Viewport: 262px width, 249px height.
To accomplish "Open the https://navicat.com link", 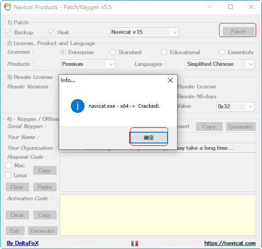I will click(x=230, y=243).
